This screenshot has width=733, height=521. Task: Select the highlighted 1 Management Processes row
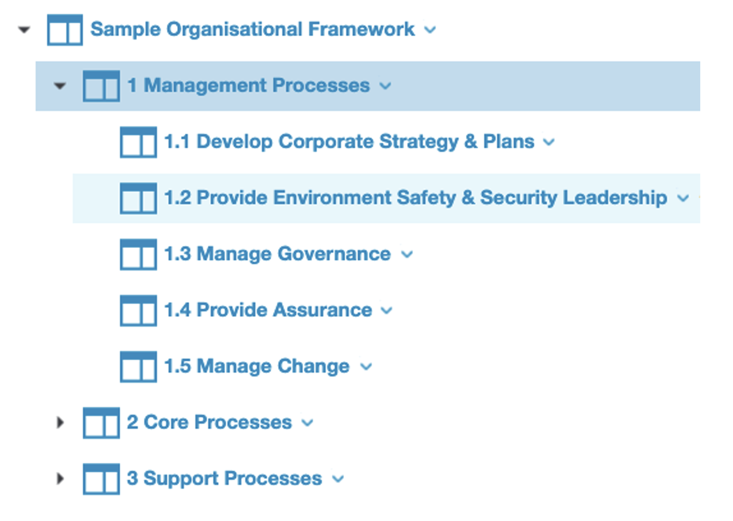247,86
